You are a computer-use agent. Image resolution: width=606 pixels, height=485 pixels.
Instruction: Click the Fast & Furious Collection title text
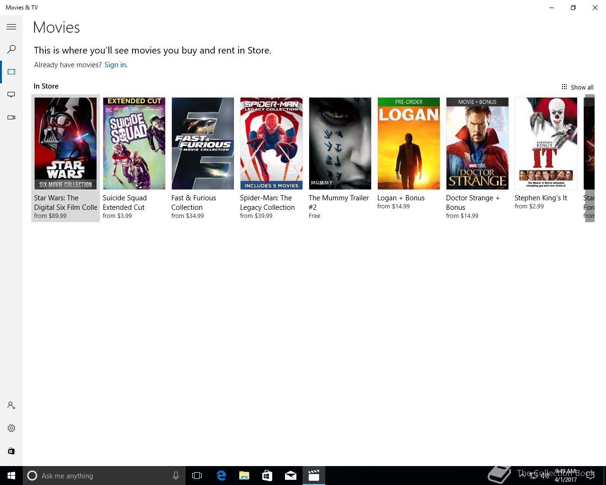click(x=194, y=203)
